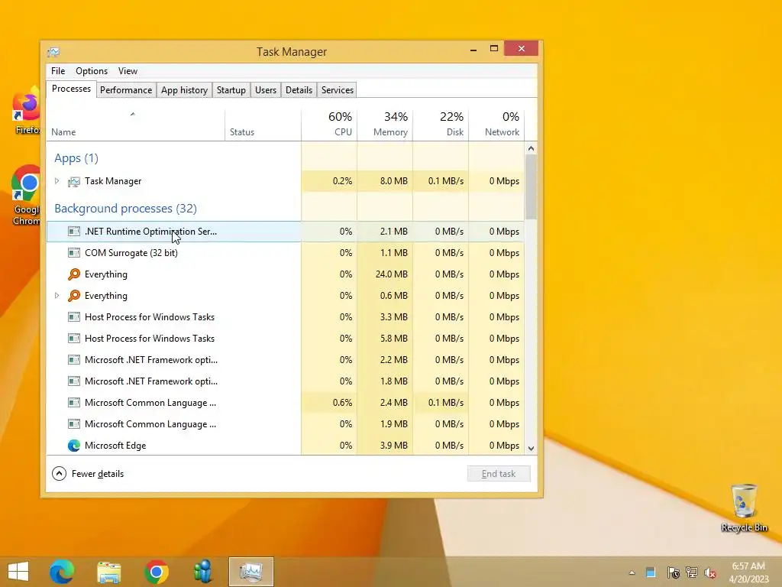Sort by the Name column header

(x=135, y=124)
